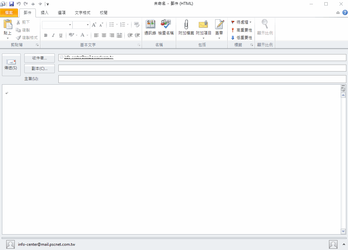
Task: Open the 檔案 file menu tab
Action: (9, 13)
